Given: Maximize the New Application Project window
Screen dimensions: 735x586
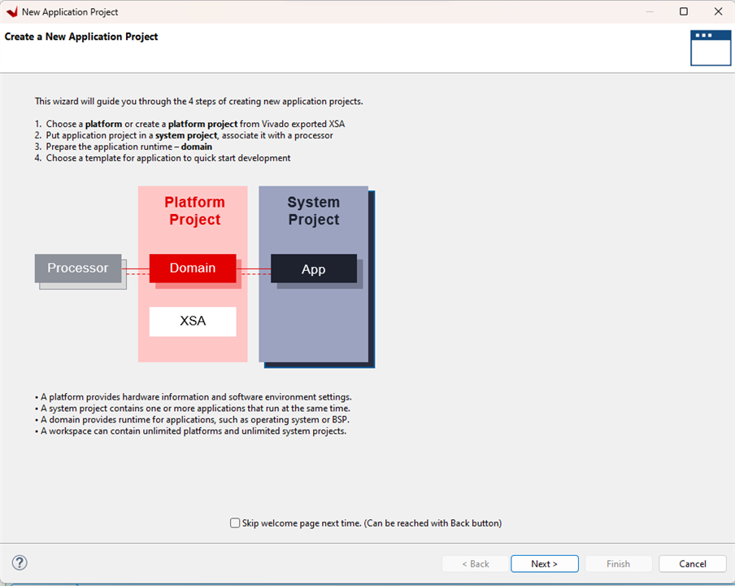Looking at the screenshot, I should pyautogui.click(x=684, y=11).
